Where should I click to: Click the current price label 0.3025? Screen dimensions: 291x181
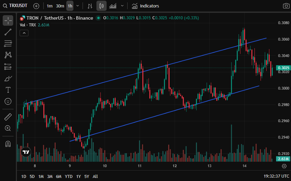coord(284,68)
